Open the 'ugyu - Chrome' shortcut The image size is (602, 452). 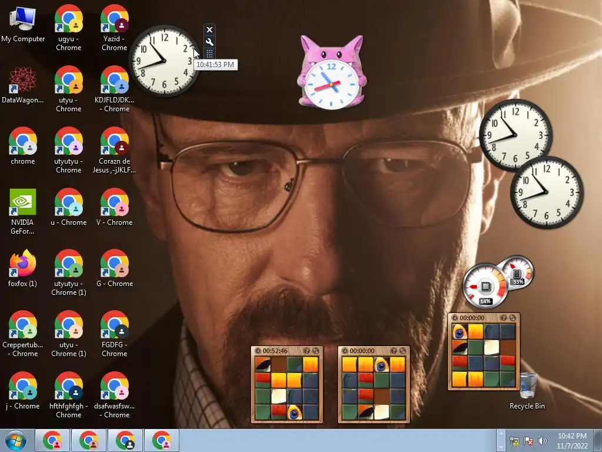click(x=69, y=28)
